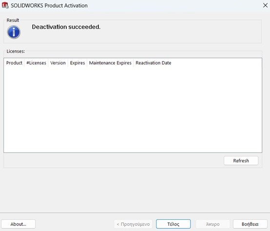This screenshot has width=270, height=231.
Task: Click the Reactivation Date column header
Action: pyautogui.click(x=153, y=63)
